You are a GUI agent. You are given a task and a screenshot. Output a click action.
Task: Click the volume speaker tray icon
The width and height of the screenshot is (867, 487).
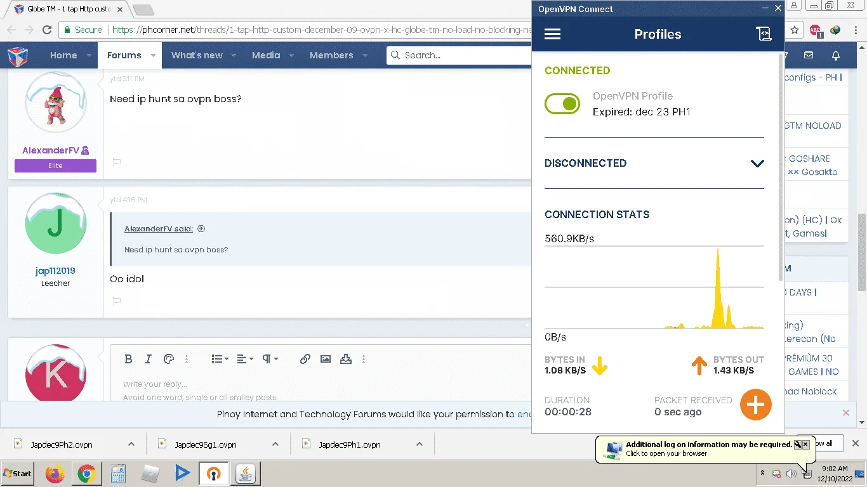point(791,474)
